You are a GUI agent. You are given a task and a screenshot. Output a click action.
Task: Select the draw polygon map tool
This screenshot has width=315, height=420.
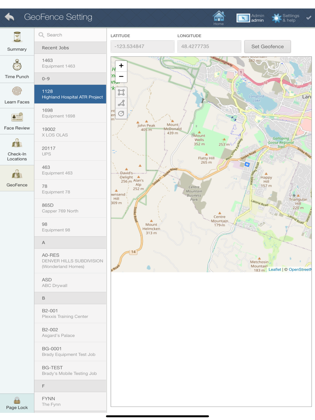coord(121,103)
